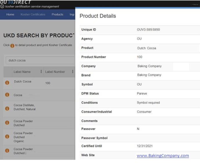Select the Unique ID value OUV3-59S-59S9
Screen dimensions: 200x163
[148, 30]
